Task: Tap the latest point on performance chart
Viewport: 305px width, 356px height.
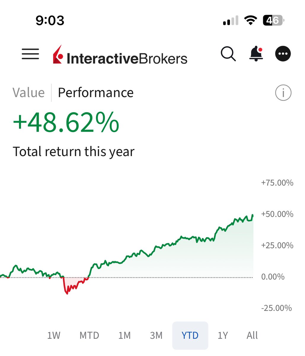Action: point(253,215)
